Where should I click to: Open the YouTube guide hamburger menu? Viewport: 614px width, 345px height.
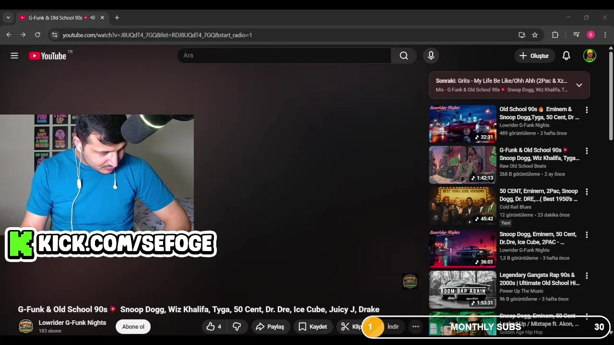click(x=14, y=56)
